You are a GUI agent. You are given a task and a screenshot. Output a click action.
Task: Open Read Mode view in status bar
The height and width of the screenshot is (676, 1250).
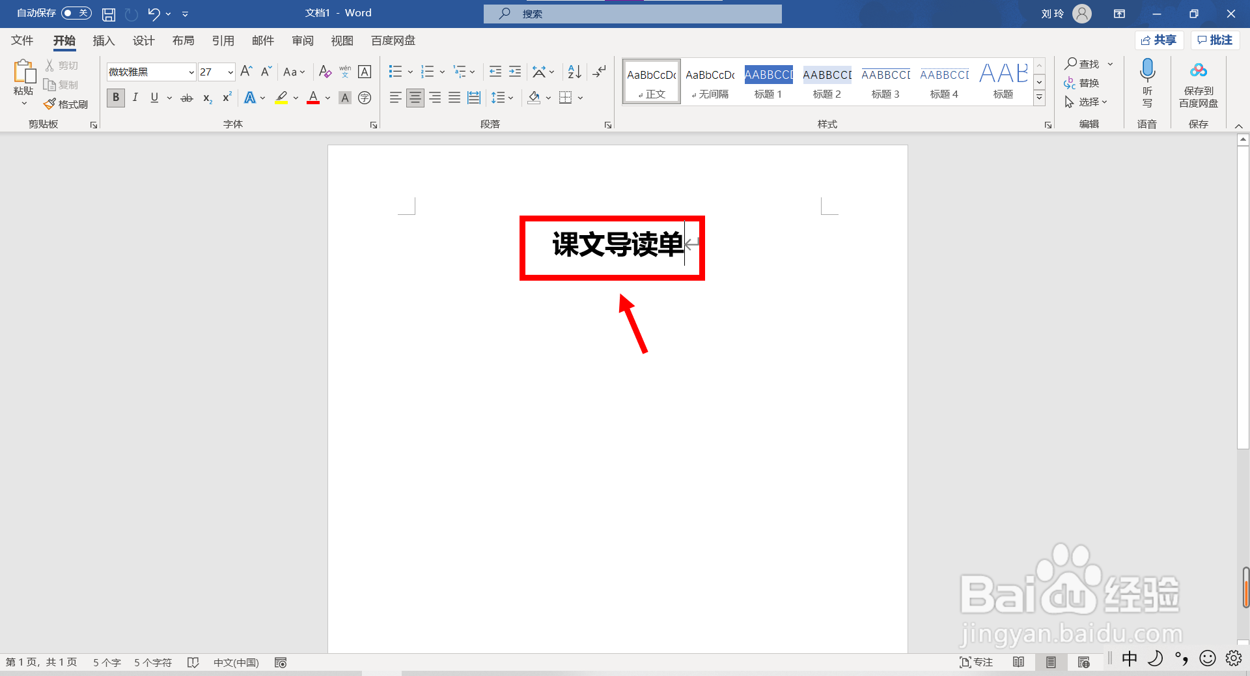pyautogui.click(x=1019, y=662)
